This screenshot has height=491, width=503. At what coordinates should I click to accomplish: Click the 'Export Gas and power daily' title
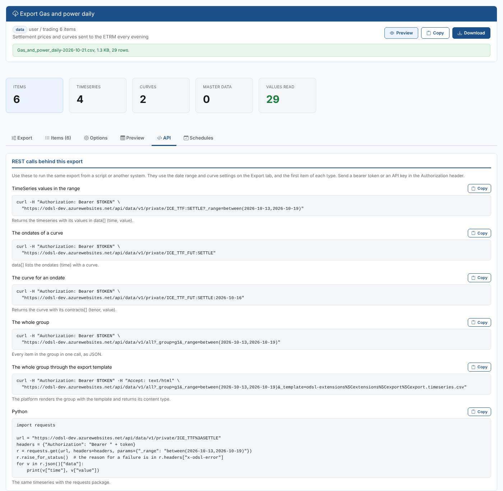point(57,14)
